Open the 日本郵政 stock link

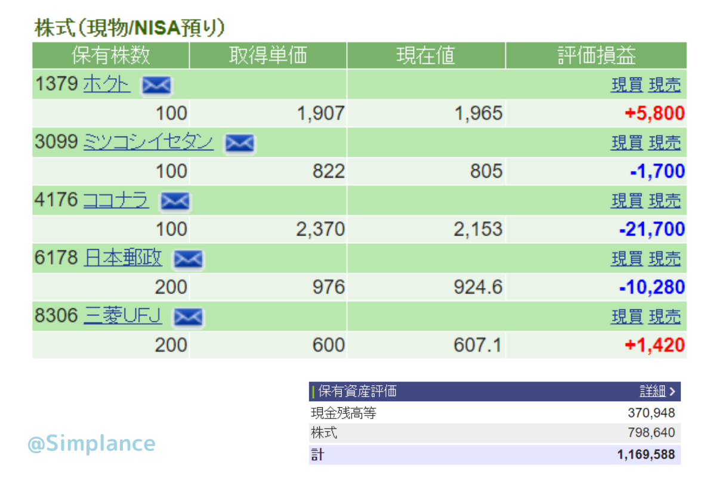(122, 258)
